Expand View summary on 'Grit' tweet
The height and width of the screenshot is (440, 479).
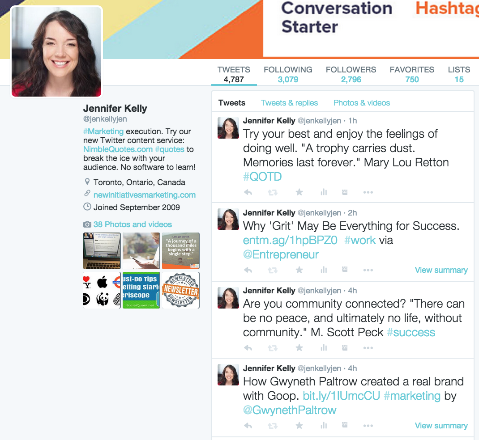(x=441, y=270)
